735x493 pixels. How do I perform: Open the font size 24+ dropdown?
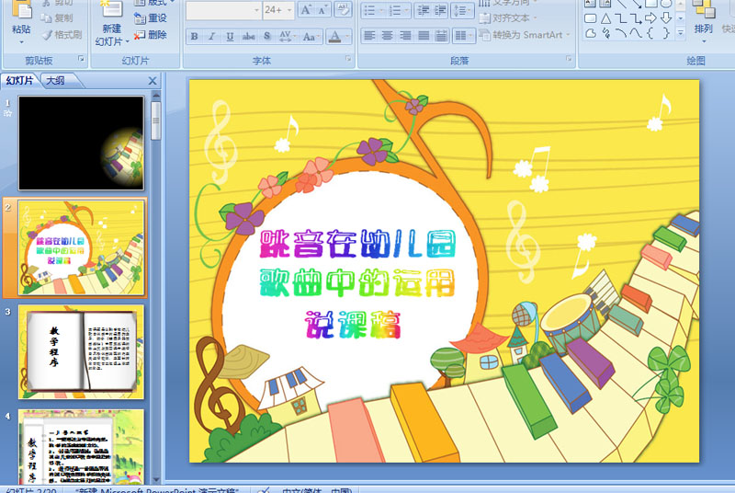[x=289, y=10]
